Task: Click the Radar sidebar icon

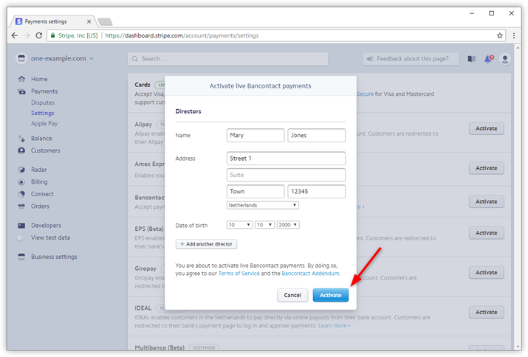Action: pyautogui.click(x=21, y=170)
